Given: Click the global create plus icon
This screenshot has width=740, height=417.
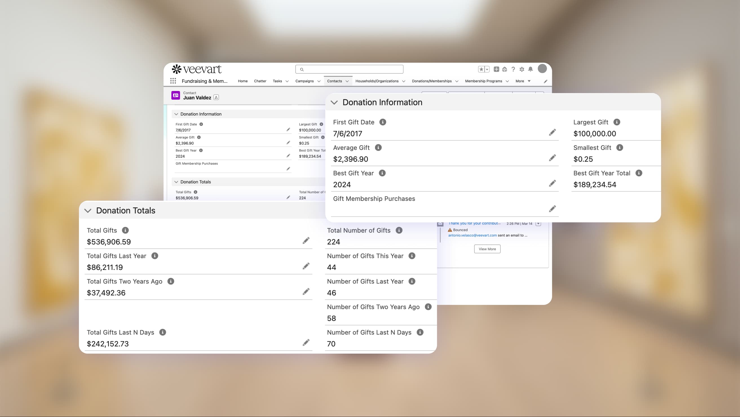Looking at the screenshot, I should [496, 69].
